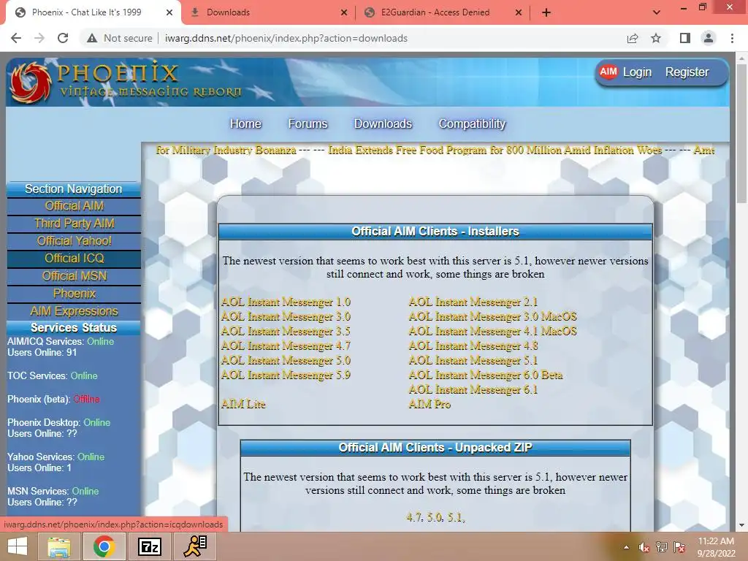748x561 pixels.
Task: Download AOL Instant Messenger 6.1
Action: [473, 390]
